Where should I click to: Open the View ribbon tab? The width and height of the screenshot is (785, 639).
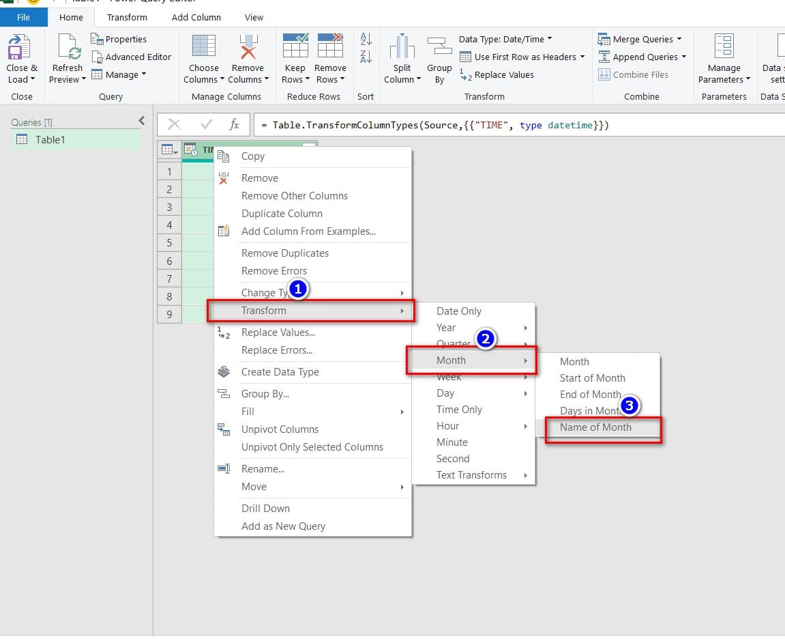click(x=253, y=17)
